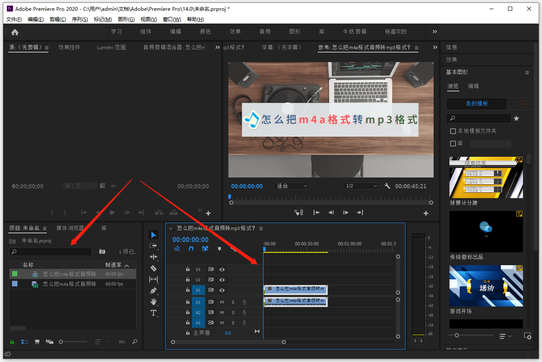Expand source panel group overflow chevron
The image size is (542, 362).
click(218, 48)
